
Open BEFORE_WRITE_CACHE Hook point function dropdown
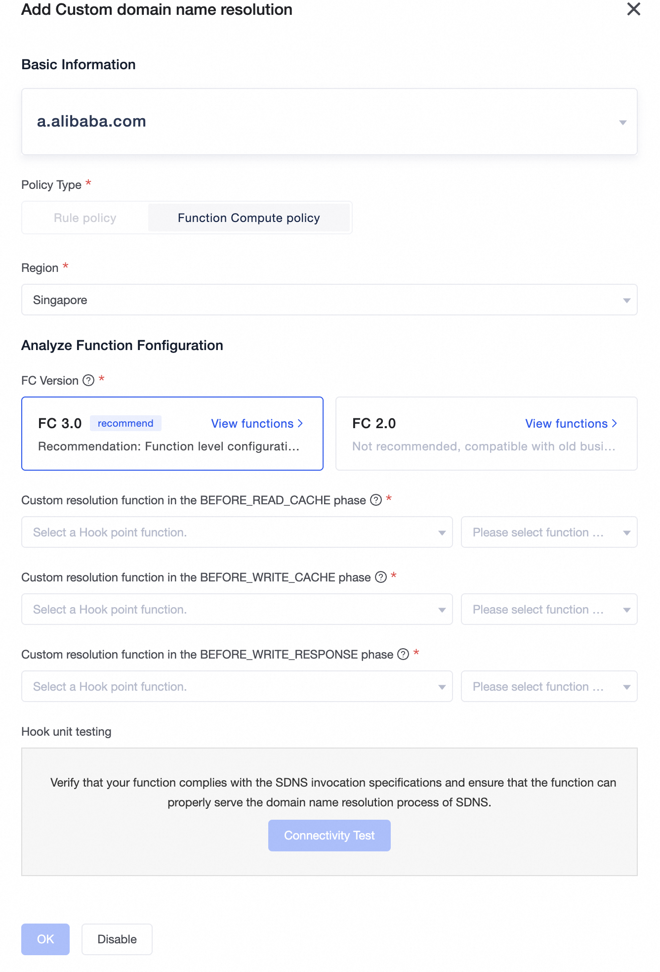pos(237,610)
